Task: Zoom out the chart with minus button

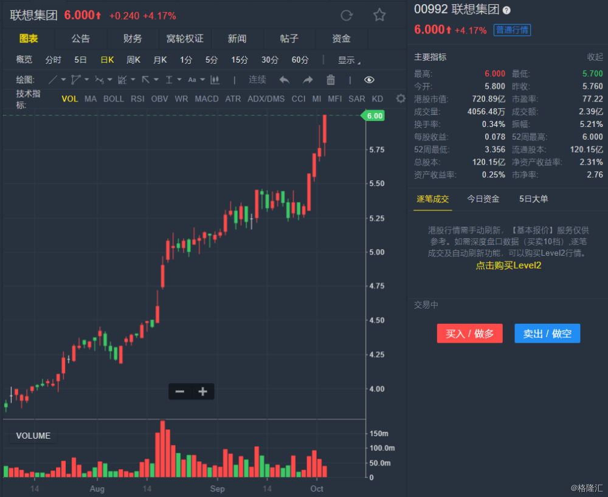Action: (x=180, y=392)
